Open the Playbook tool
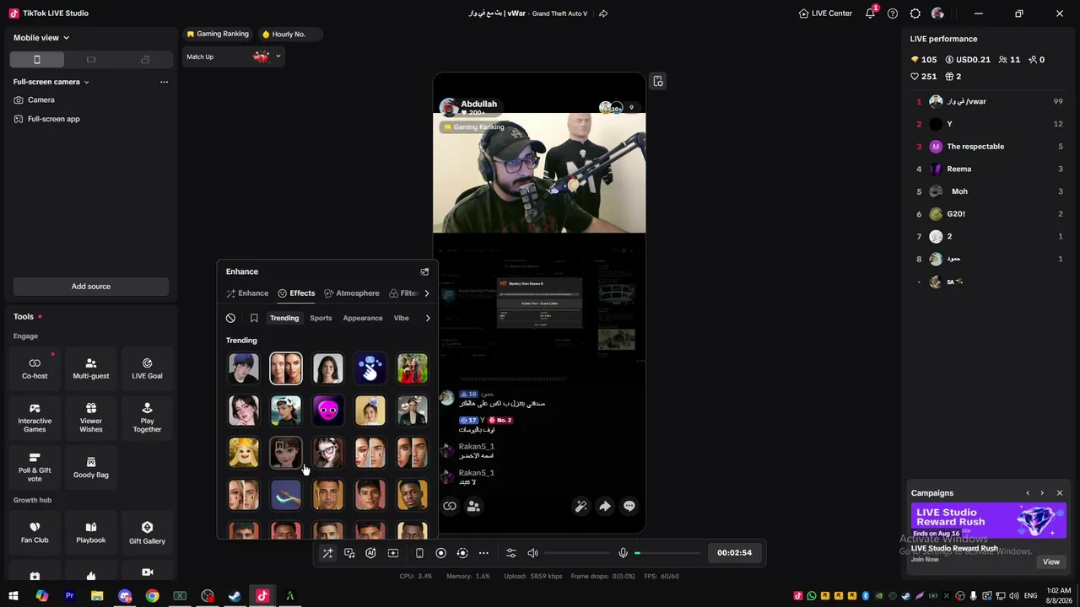Viewport: 1080px width, 607px height. pos(91,533)
